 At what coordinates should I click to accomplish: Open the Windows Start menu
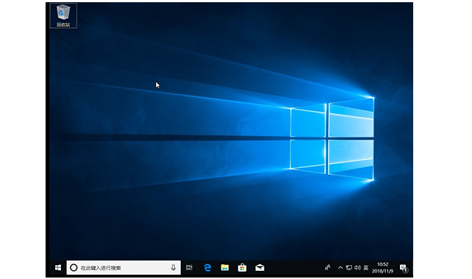click(x=58, y=267)
